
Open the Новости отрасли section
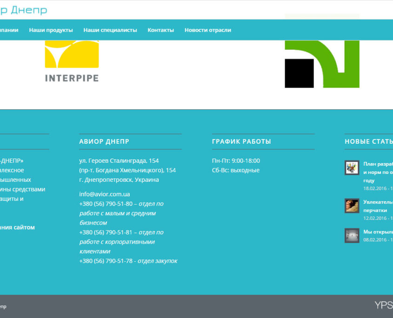point(208,30)
